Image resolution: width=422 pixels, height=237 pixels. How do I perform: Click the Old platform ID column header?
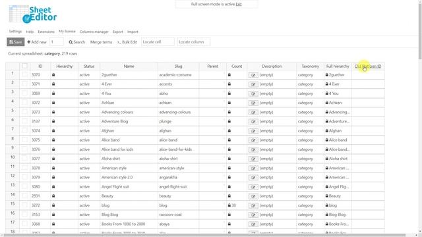[368, 66]
